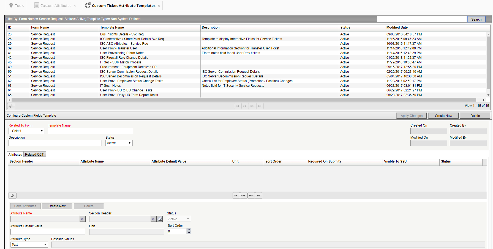This screenshot has width=493, height=249.
Task: Go to the first page in the attributes pager
Action: click(236, 195)
